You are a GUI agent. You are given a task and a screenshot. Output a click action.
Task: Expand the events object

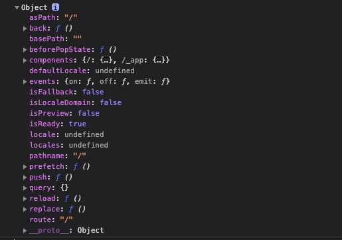[x=25, y=82]
